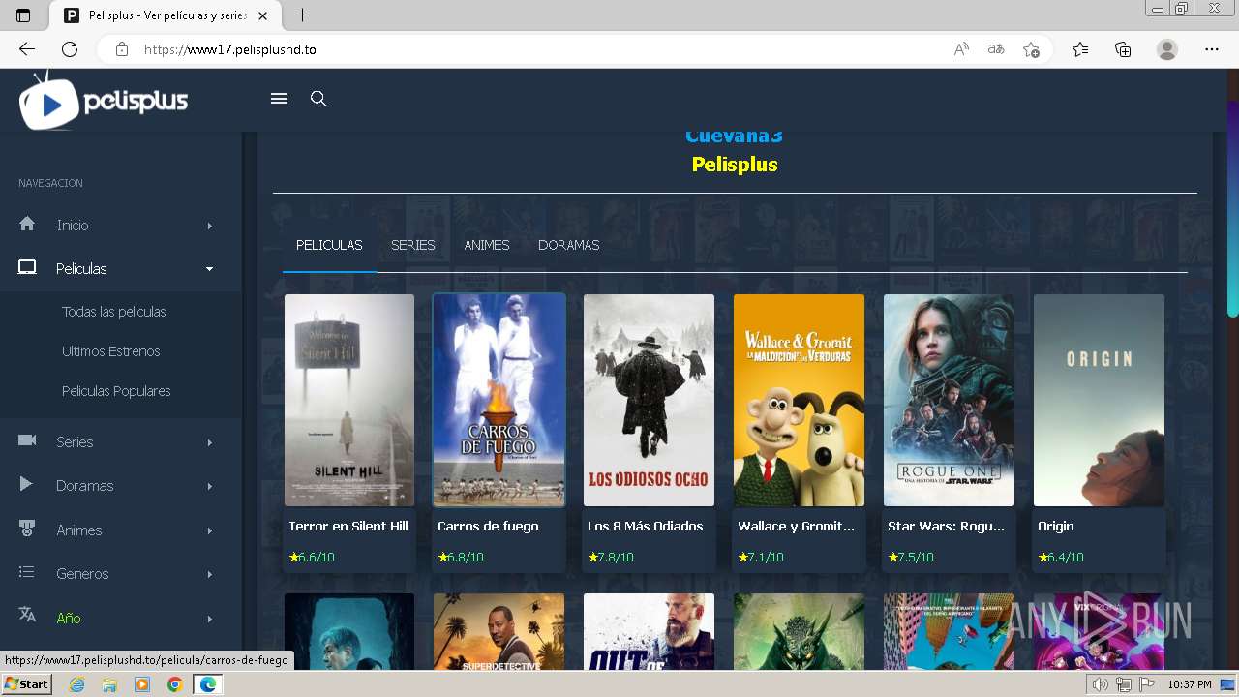Click the translate icon in address bar
This screenshot has height=697, width=1239.
pyautogui.click(x=996, y=49)
